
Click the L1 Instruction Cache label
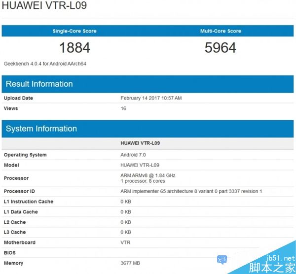29,202
